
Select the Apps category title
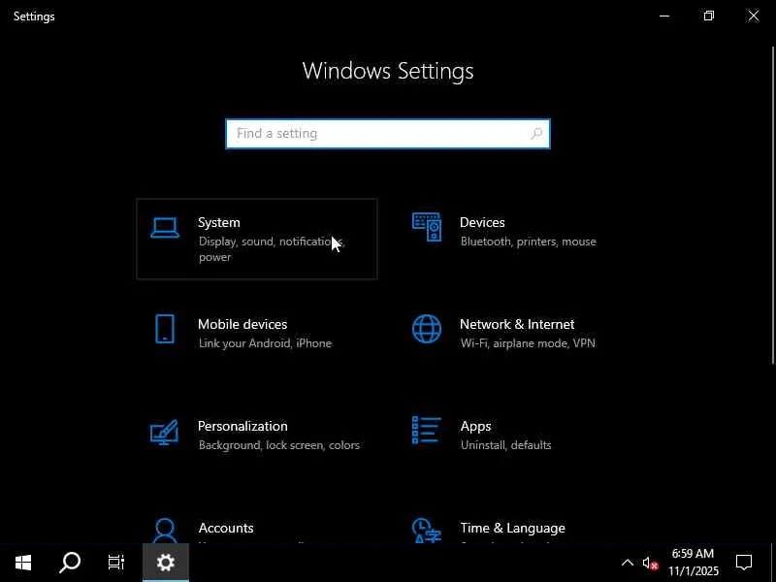click(475, 426)
